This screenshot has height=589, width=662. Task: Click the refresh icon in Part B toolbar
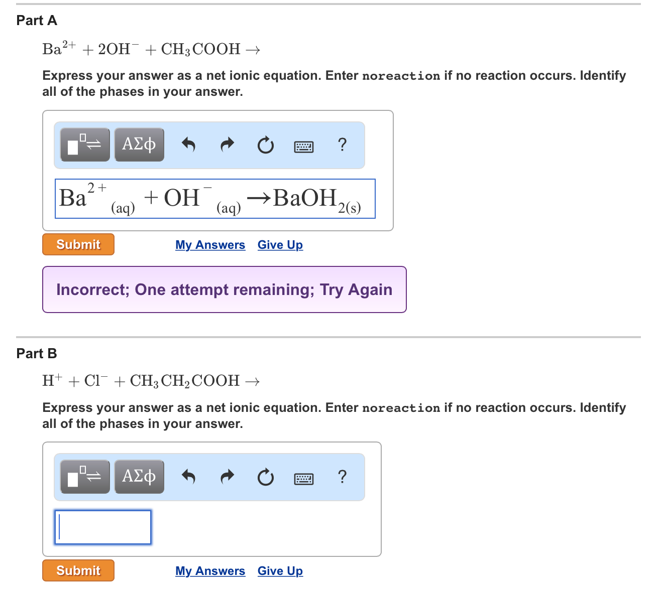coord(265,477)
